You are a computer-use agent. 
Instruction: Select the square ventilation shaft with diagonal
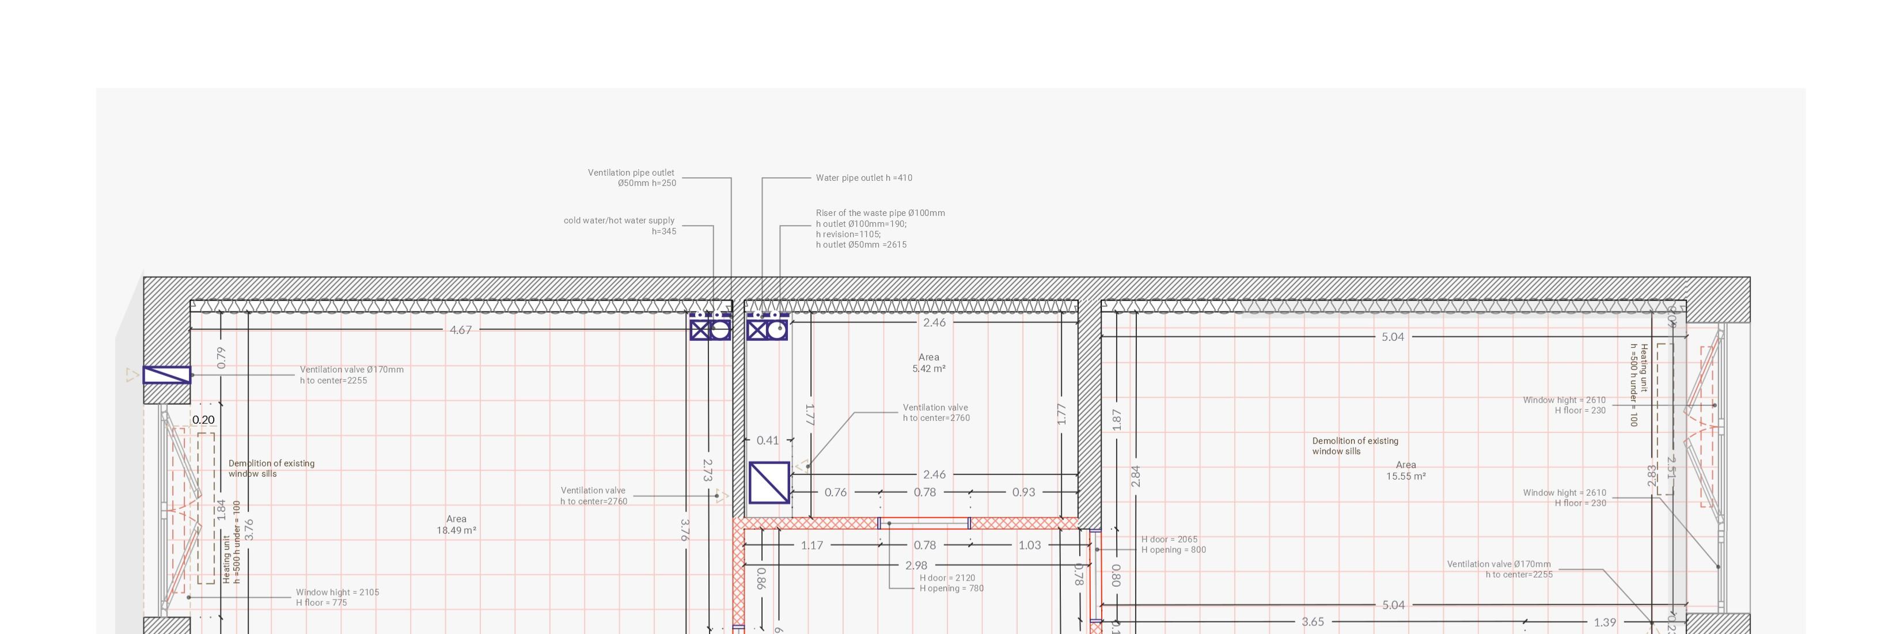(769, 483)
